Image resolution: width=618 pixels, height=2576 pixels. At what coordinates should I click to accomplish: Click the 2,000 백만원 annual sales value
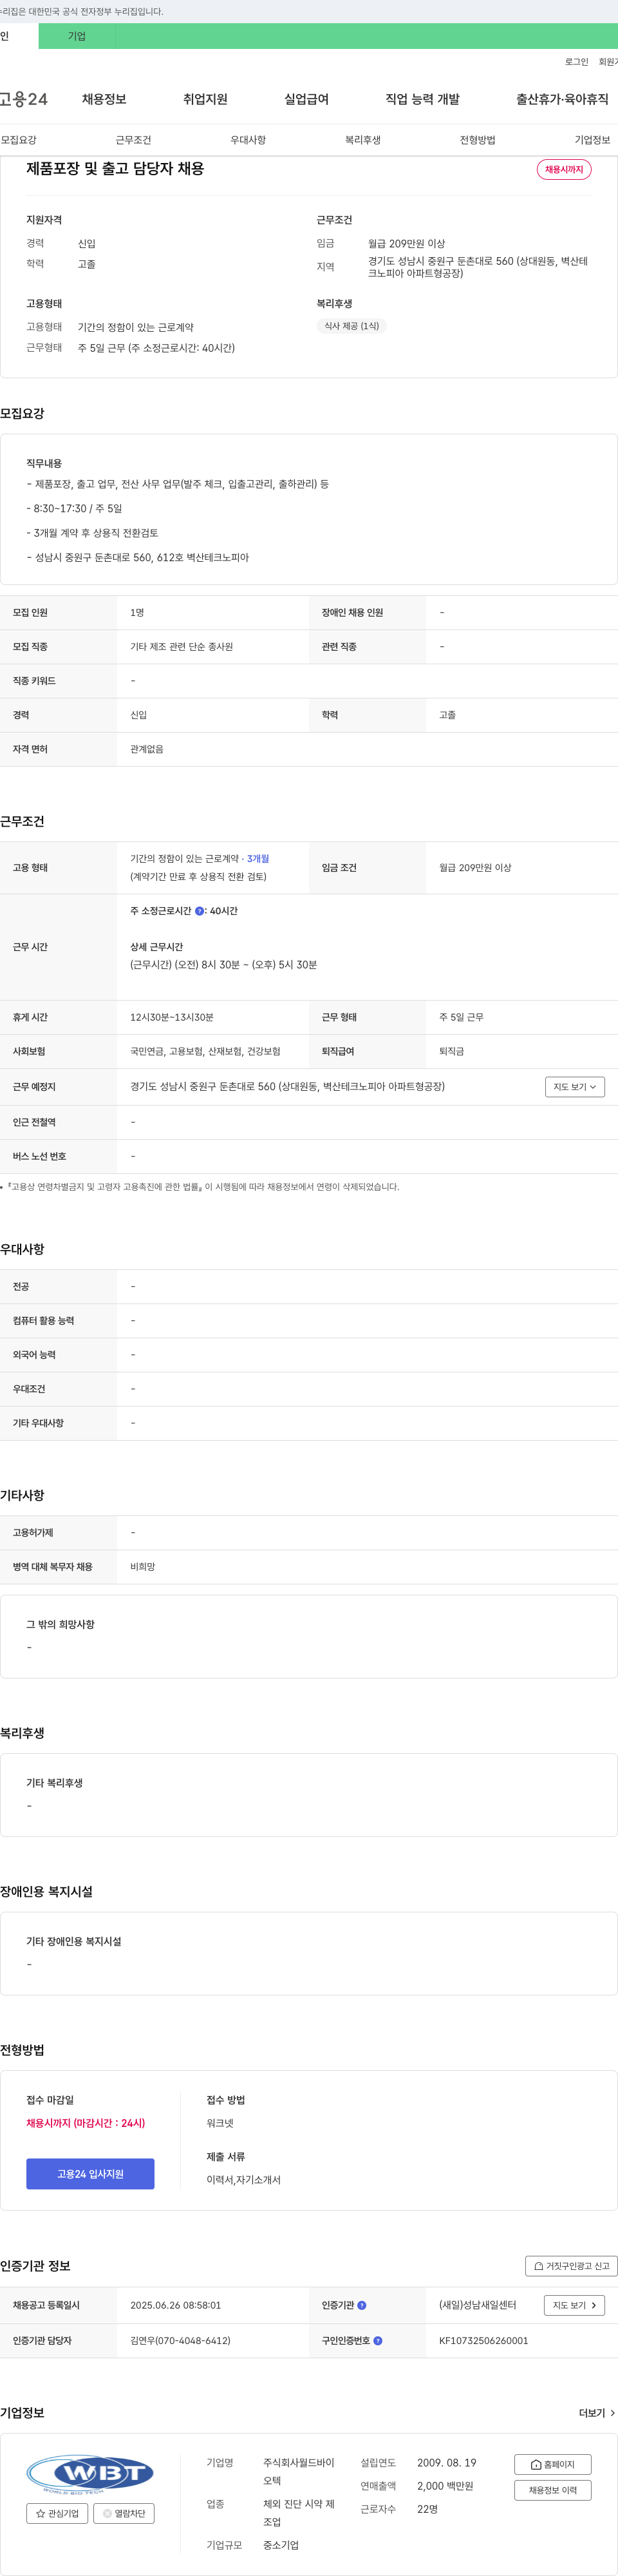(x=445, y=2486)
